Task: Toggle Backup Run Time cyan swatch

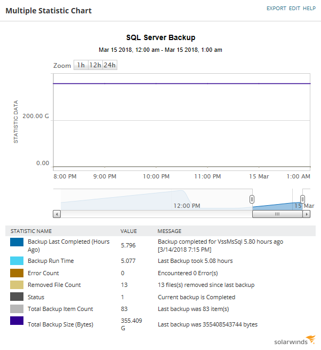Action: 17,261
